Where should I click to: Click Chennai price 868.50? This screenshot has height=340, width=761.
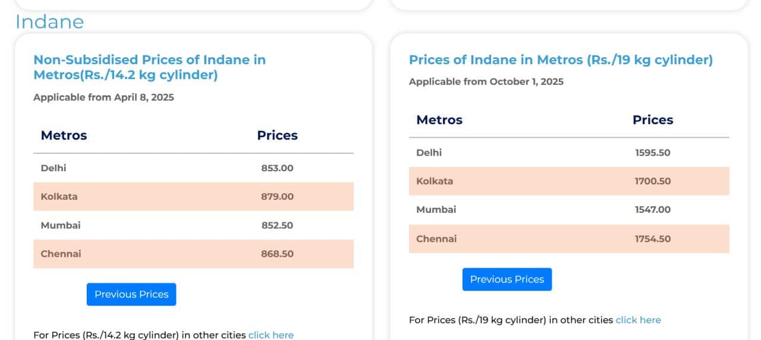pos(277,254)
